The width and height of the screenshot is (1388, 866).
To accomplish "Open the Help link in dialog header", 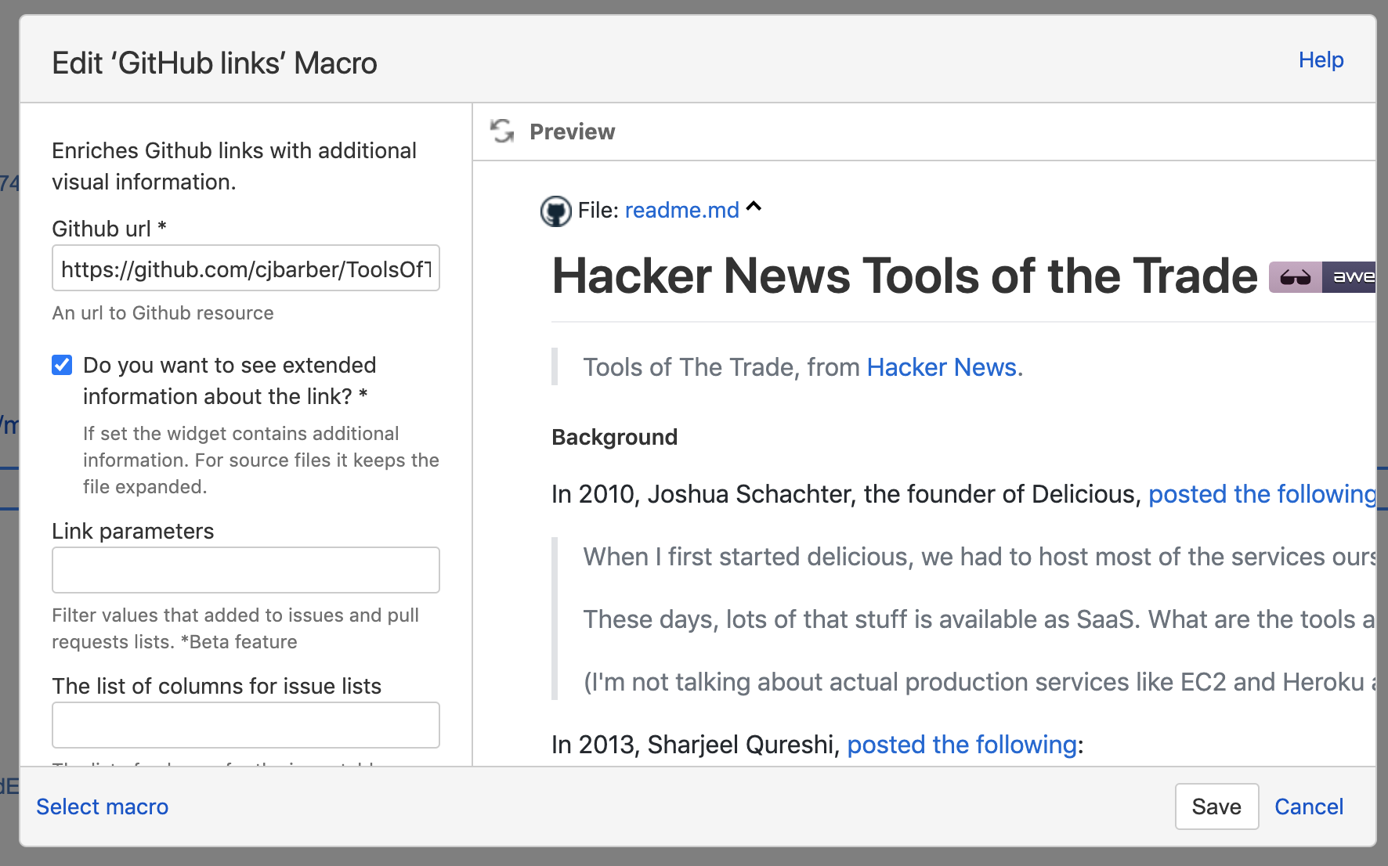I will click(1321, 60).
